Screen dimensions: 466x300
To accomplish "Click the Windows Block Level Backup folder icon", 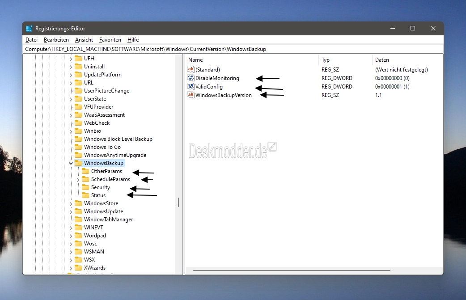I will tap(78, 139).
